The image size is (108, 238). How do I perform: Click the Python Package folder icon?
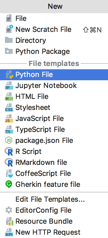(9, 51)
